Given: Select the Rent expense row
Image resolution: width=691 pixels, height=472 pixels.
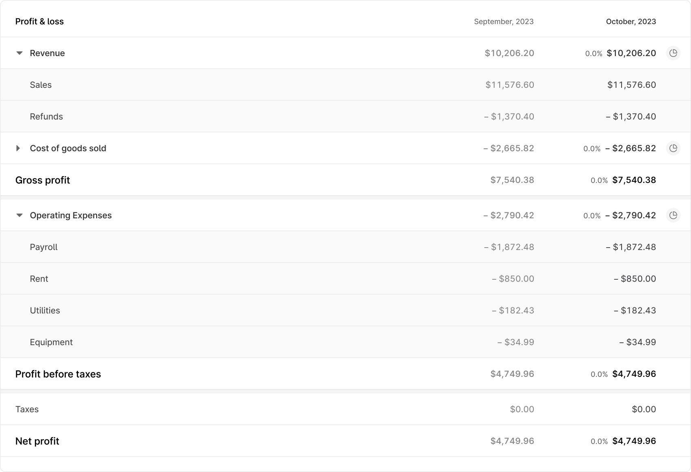Looking at the screenshot, I should (x=345, y=278).
